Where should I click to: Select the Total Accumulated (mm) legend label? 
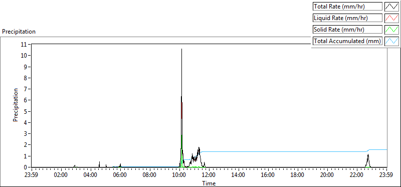pos(347,41)
